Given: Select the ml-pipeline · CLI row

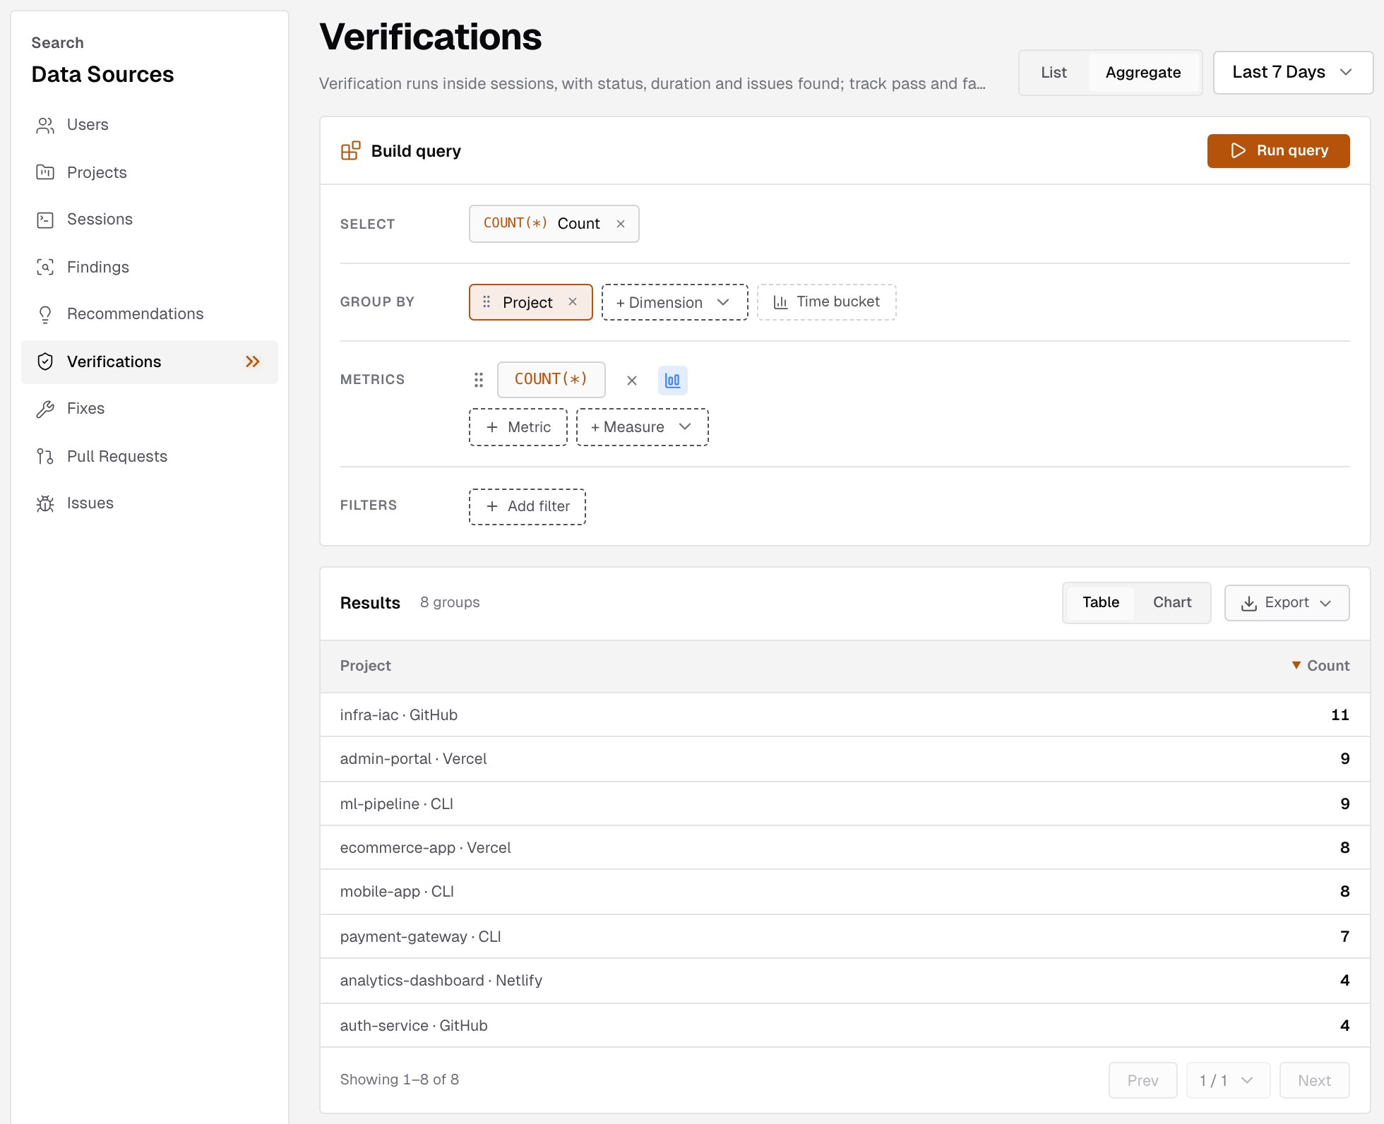Looking at the screenshot, I should pos(845,803).
